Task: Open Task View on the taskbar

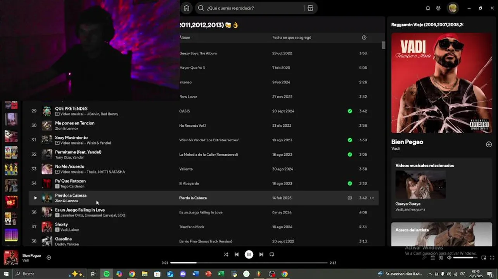Action: click(x=93, y=274)
